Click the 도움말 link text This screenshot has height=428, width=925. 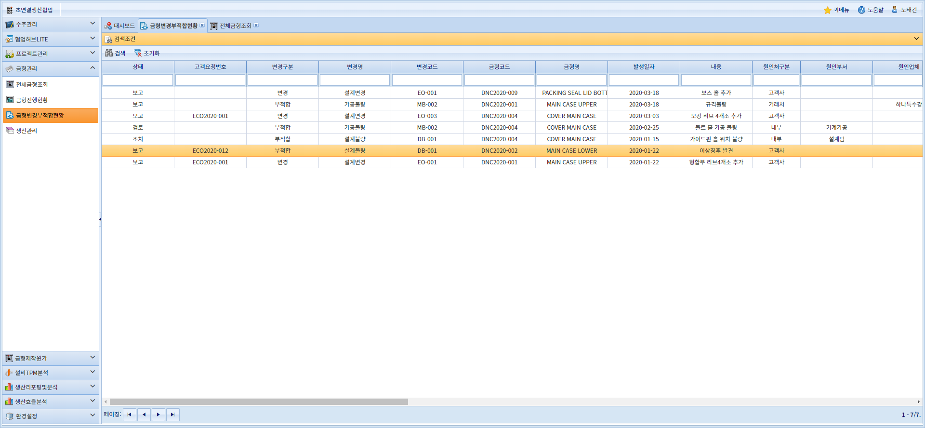[x=875, y=10]
